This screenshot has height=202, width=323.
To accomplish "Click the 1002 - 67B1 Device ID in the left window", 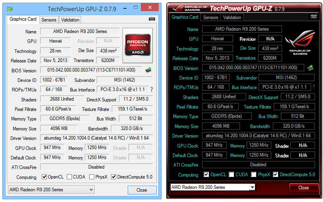I will pos(54,80).
